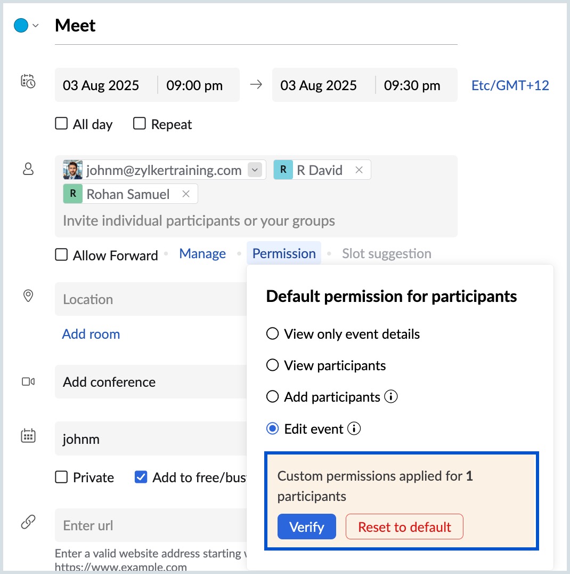
Task: Click the location pin icon
Action: 28,296
